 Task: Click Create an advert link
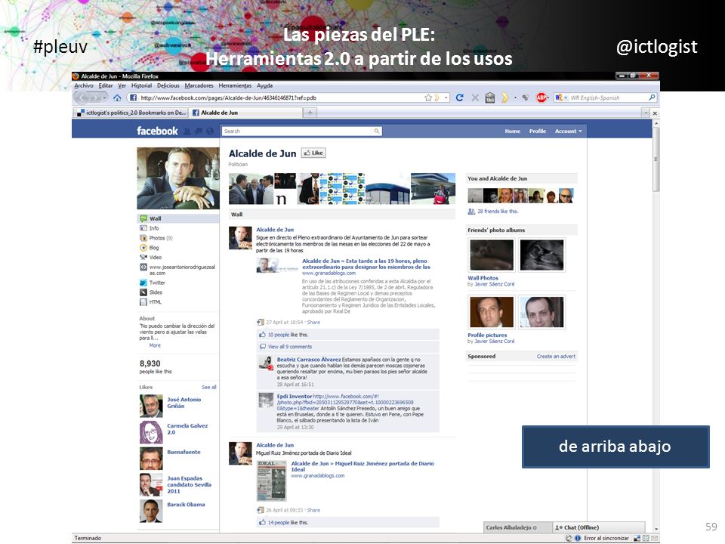pyautogui.click(x=556, y=356)
